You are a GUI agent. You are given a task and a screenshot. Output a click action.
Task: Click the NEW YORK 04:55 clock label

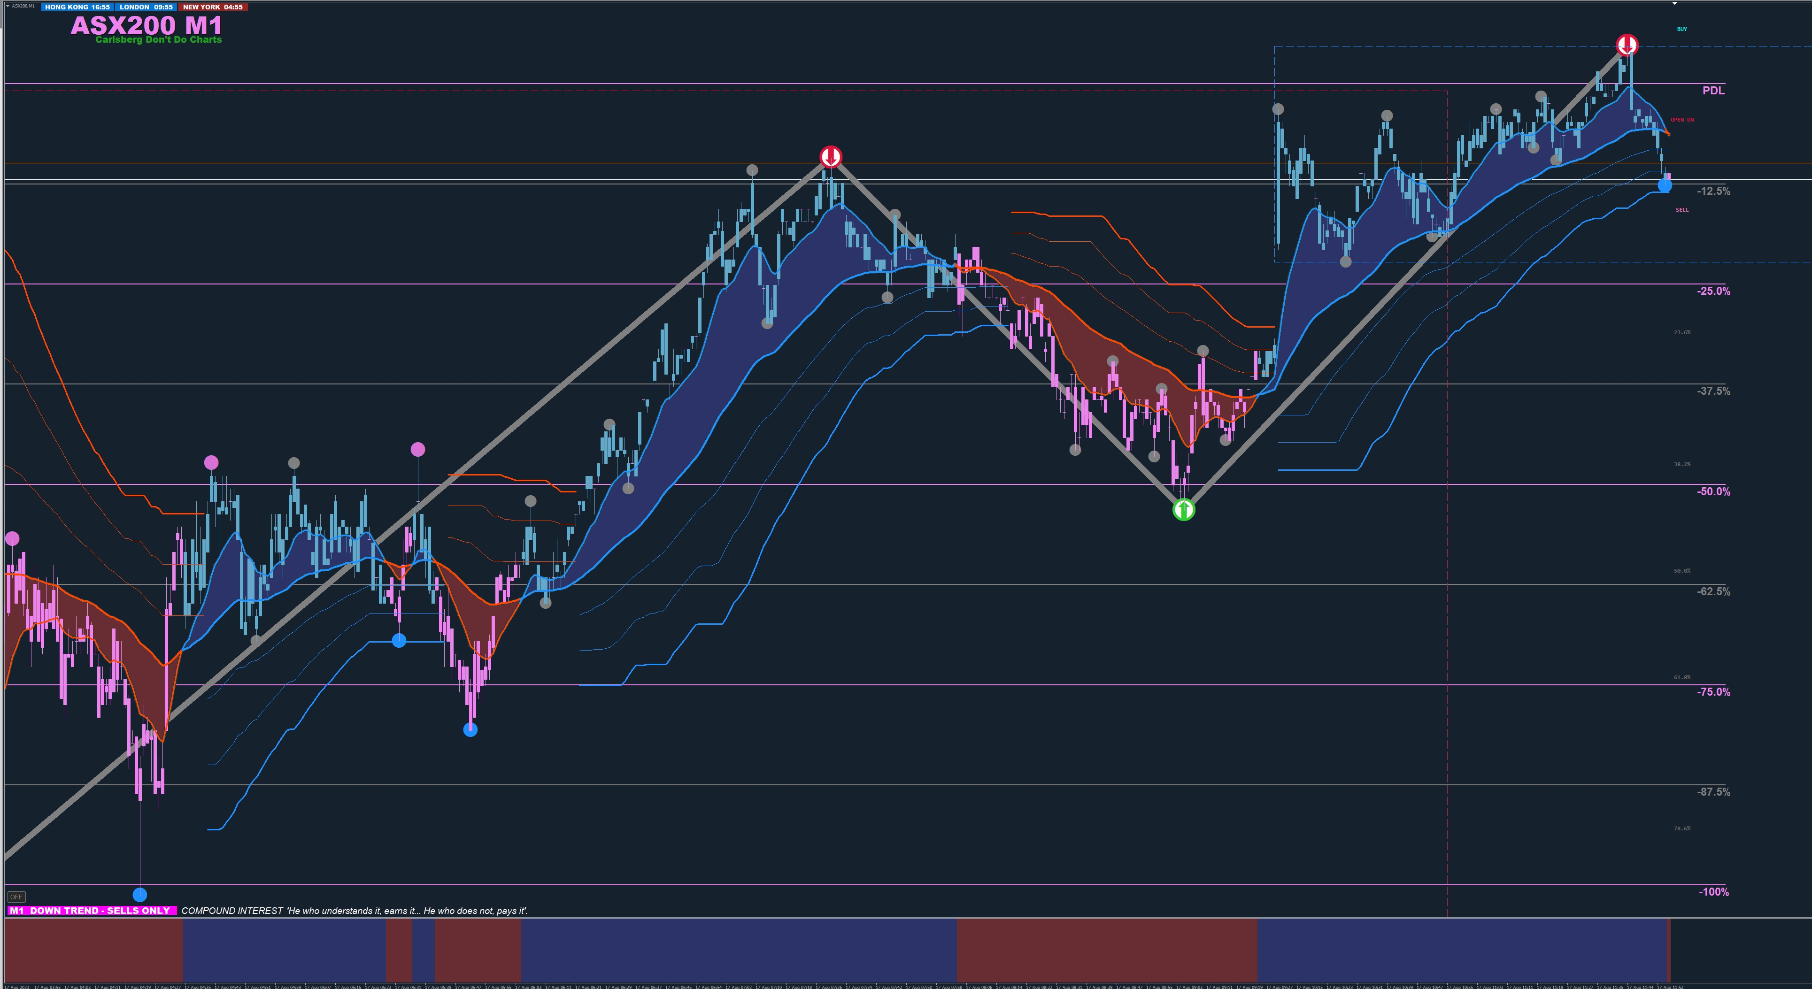pos(212,7)
